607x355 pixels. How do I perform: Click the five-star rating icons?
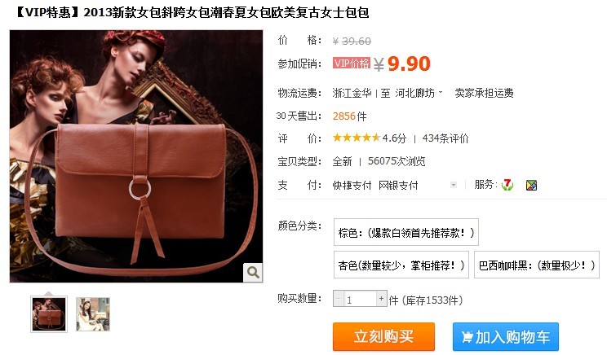click(x=357, y=138)
